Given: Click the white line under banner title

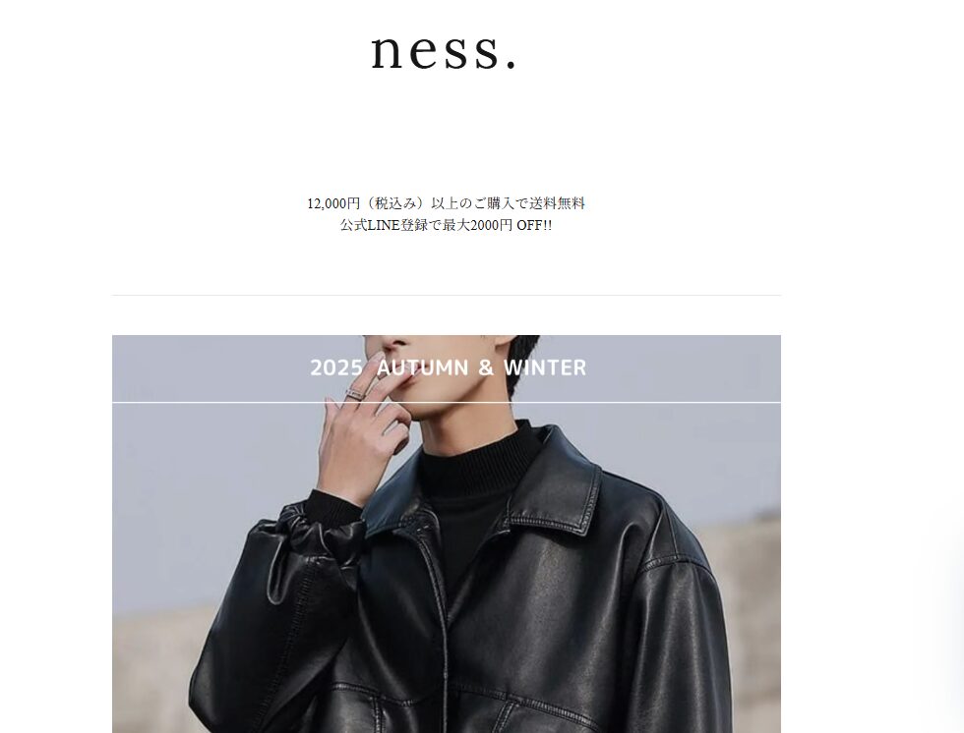Looking at the screenshot, I should click(447, 403).
